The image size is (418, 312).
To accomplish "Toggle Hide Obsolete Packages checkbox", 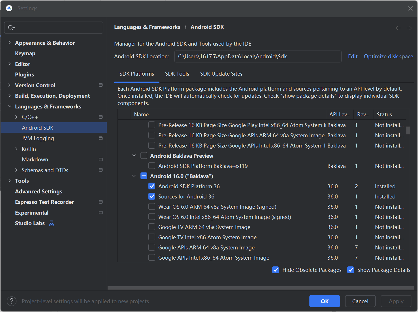I will point(276,270).
